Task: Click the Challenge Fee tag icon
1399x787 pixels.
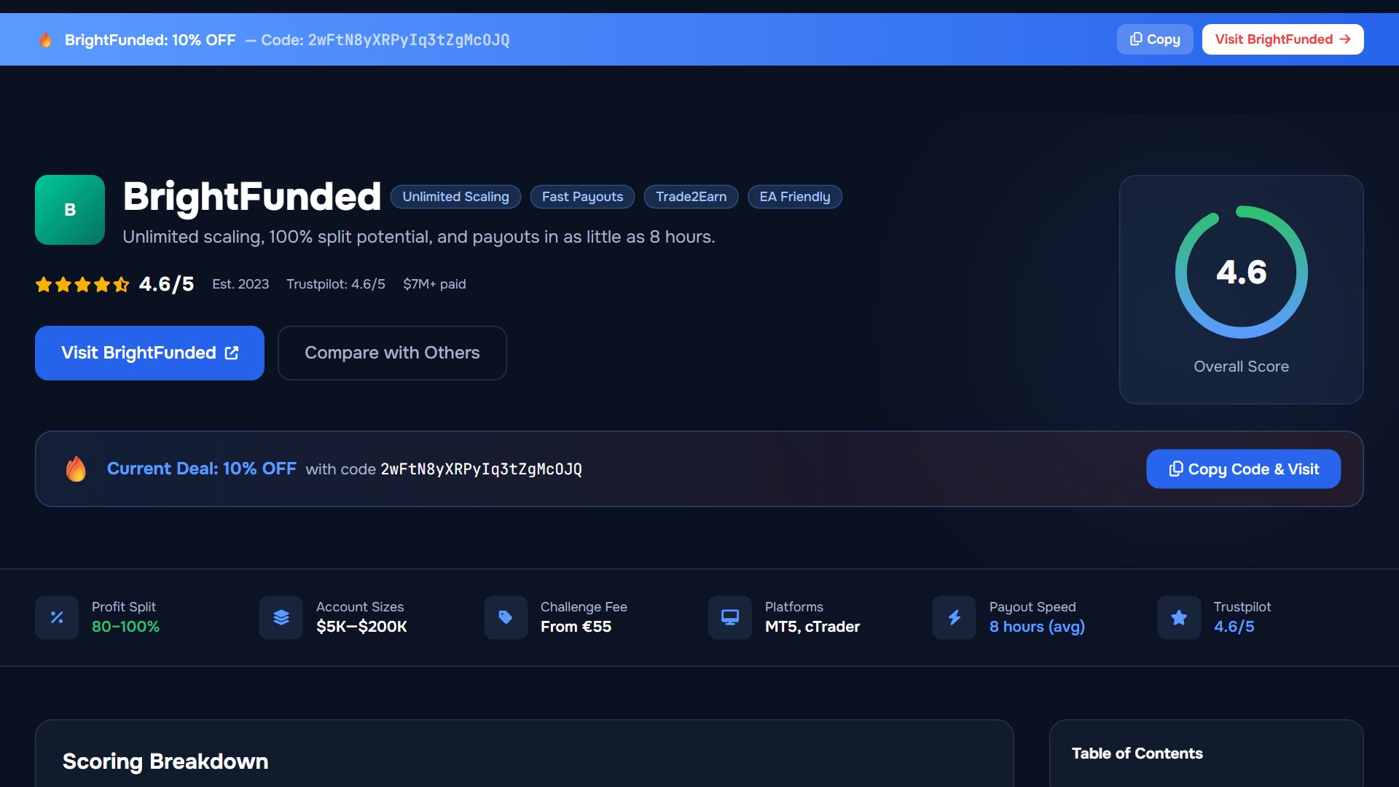Action: tap(506, 617)
